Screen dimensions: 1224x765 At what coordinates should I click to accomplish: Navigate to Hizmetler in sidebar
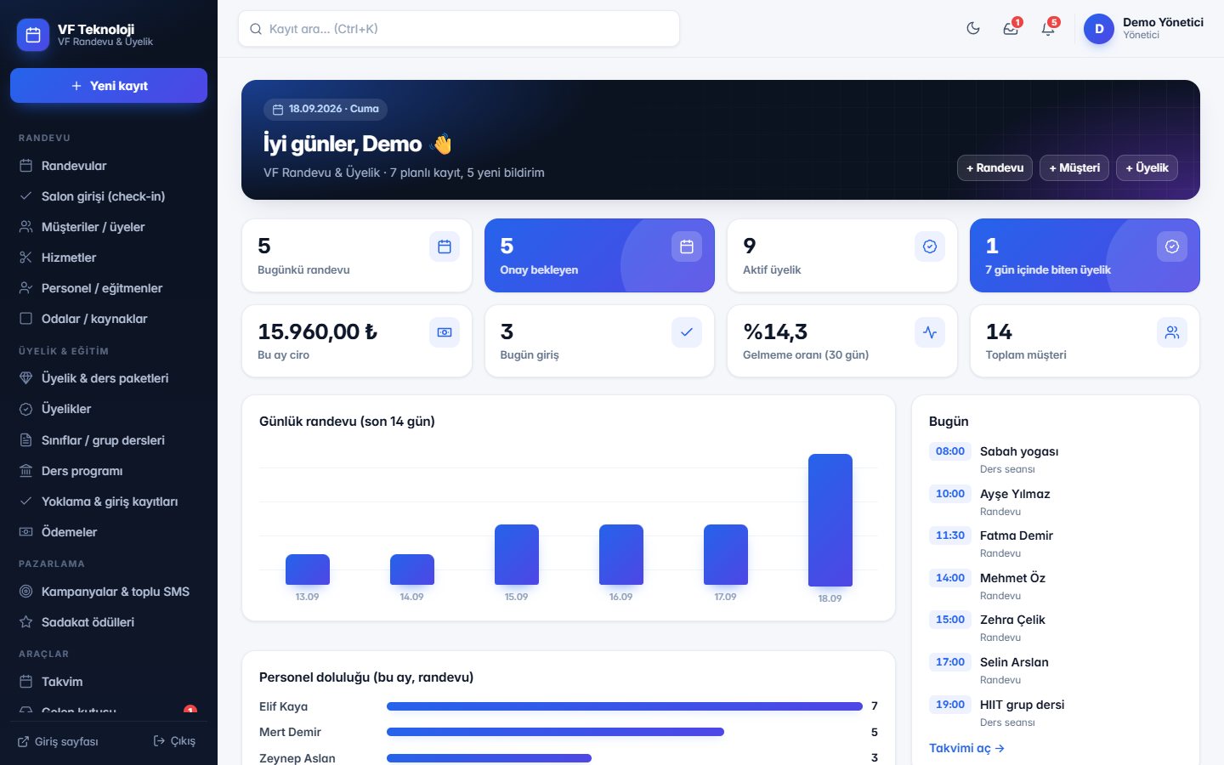click(109, 258)
